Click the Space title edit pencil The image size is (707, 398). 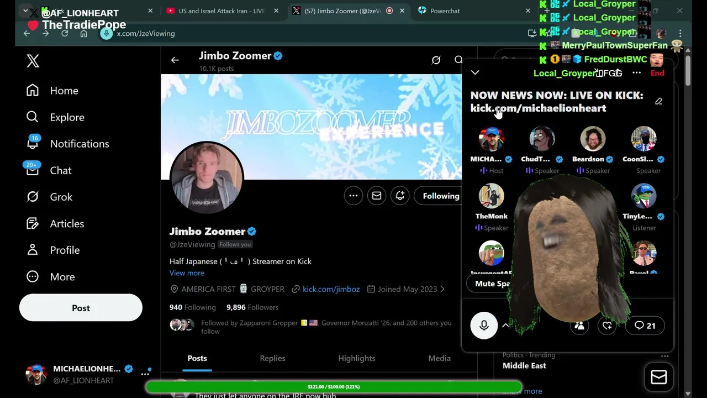[x=658, y=102]
